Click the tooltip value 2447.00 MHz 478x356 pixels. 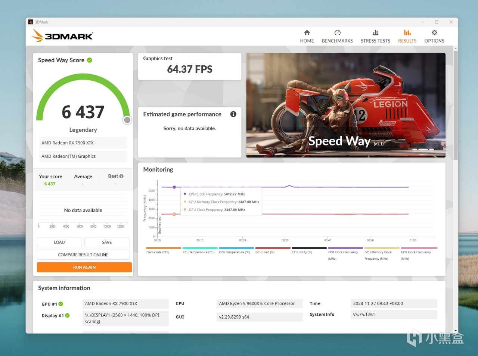click(235, 210)
